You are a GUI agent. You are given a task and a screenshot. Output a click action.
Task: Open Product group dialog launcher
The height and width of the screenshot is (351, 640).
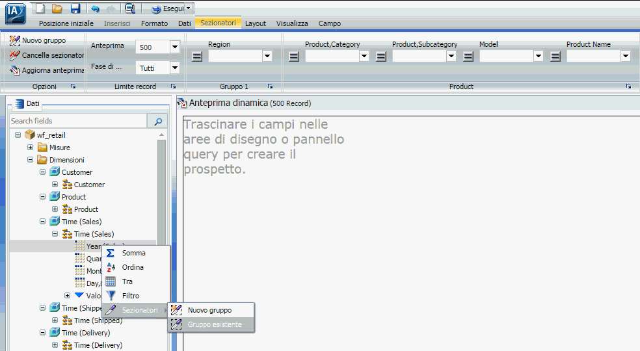pyautogui.click(x=628, y=86)
